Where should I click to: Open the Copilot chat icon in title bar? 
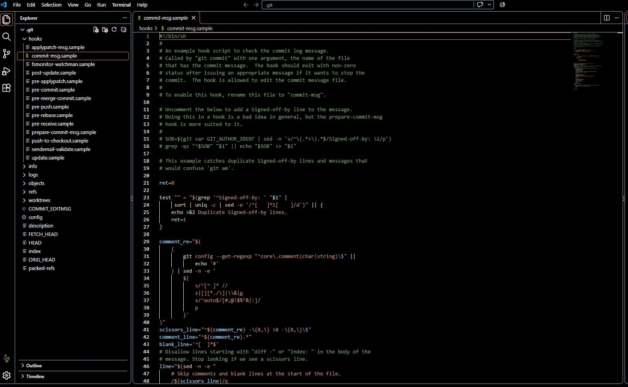(480, 5)
